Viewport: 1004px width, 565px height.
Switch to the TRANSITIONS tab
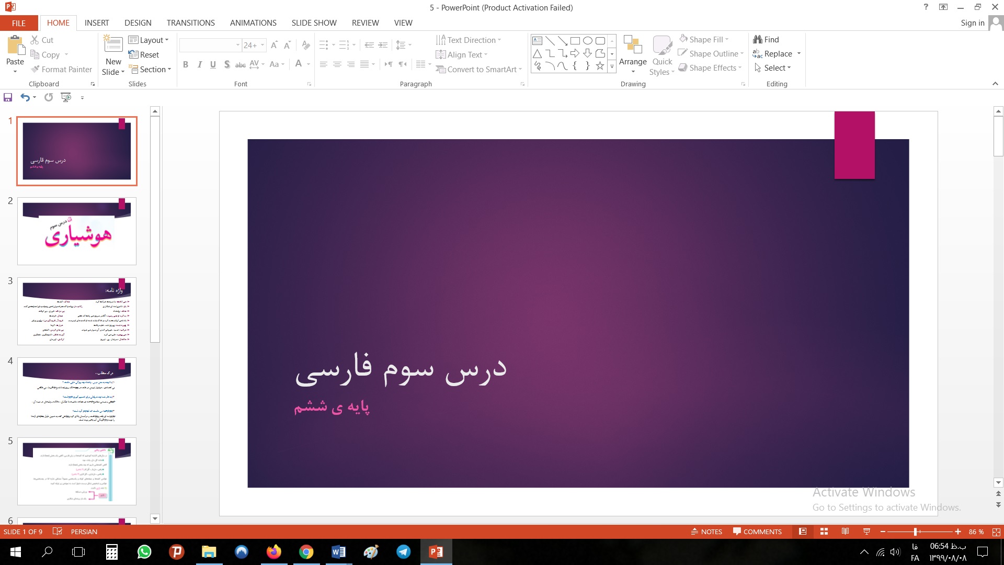point(190,23)
